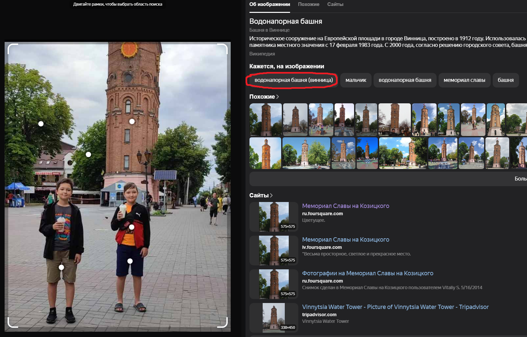Screen dimensions: 527x337
Task: Click the thumbnail beside the lv.foursquare.com result
Action: [274, 250]
